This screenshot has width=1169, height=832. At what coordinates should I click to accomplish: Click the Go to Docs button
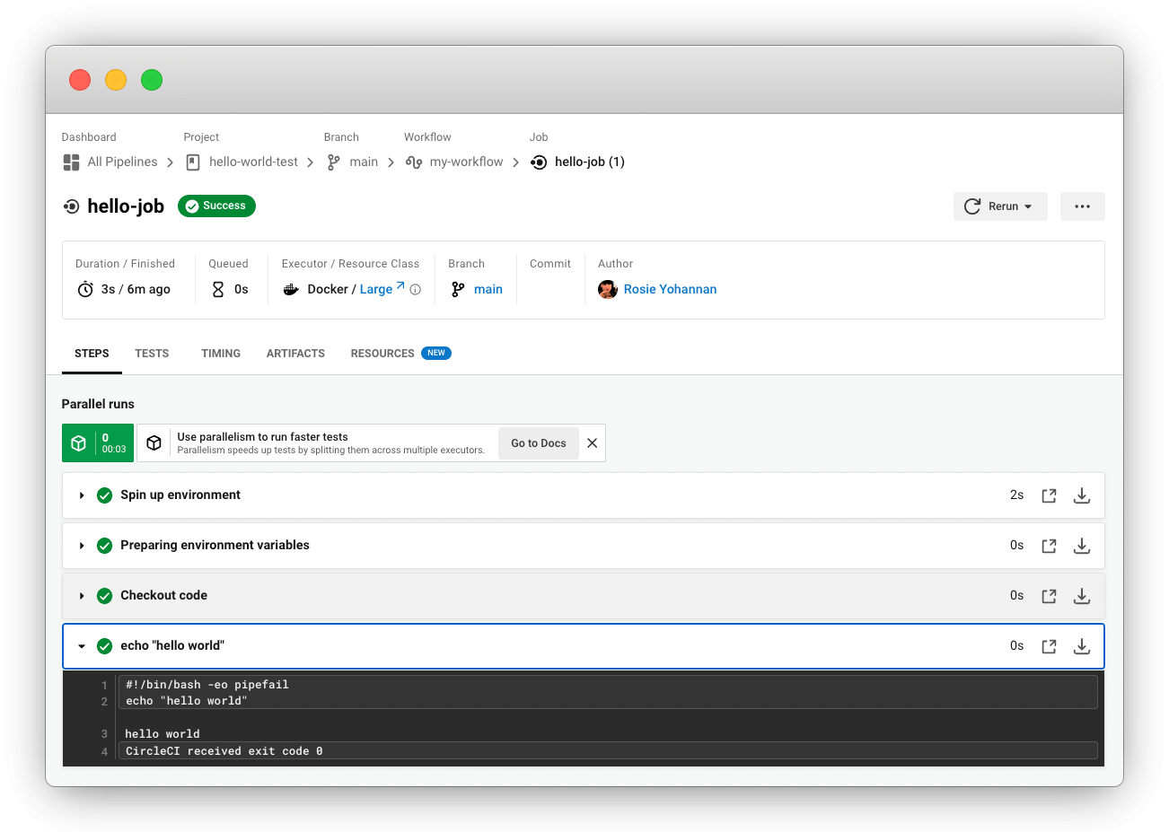[538, 442]
